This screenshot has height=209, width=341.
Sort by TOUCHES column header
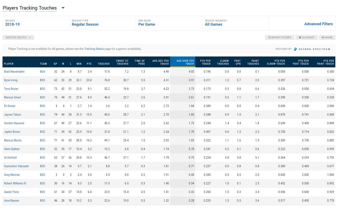point(104,64)
